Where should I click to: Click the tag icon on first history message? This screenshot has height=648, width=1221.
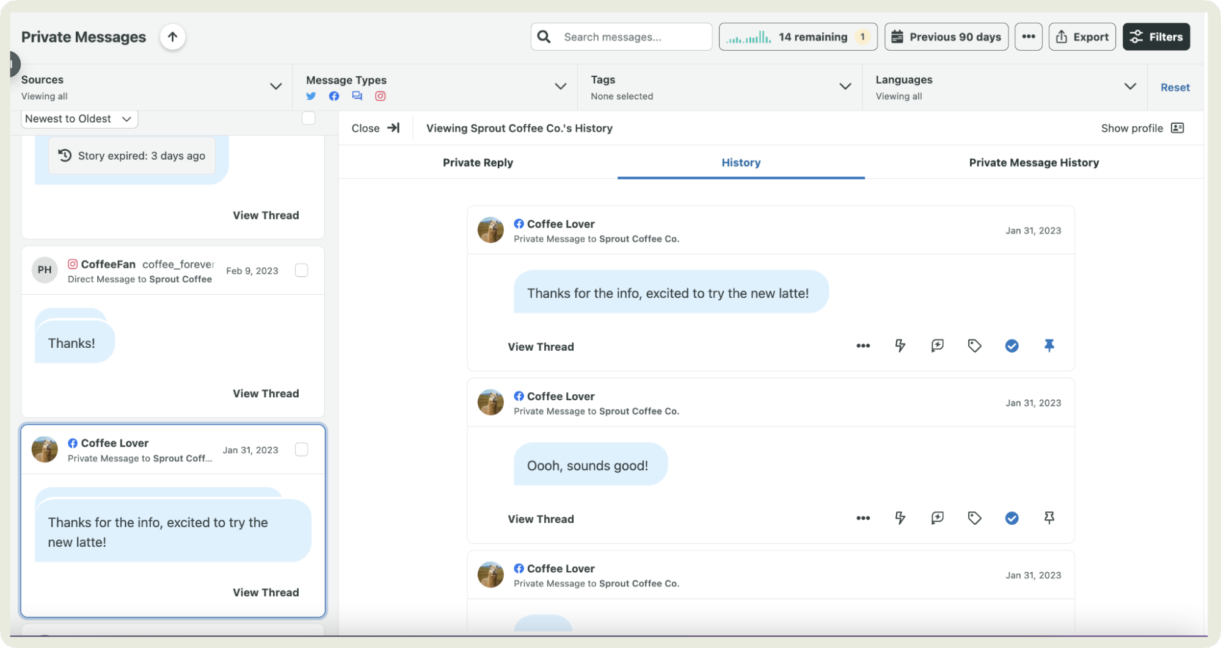click(x=974, y=346)
